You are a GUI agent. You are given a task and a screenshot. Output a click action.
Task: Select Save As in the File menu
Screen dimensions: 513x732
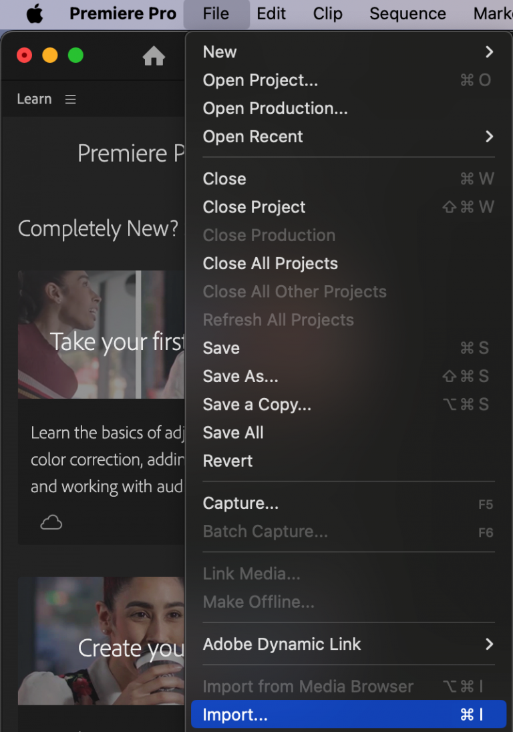(x=240, y=376)
